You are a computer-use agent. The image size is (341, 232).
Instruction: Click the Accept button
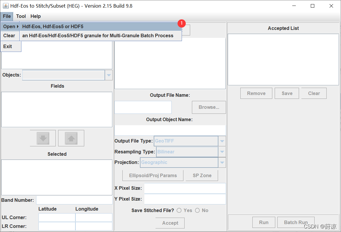click(x=170, y=223)
